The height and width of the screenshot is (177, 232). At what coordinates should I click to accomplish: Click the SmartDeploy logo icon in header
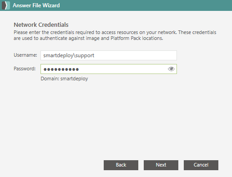click(x=6, y=5)
